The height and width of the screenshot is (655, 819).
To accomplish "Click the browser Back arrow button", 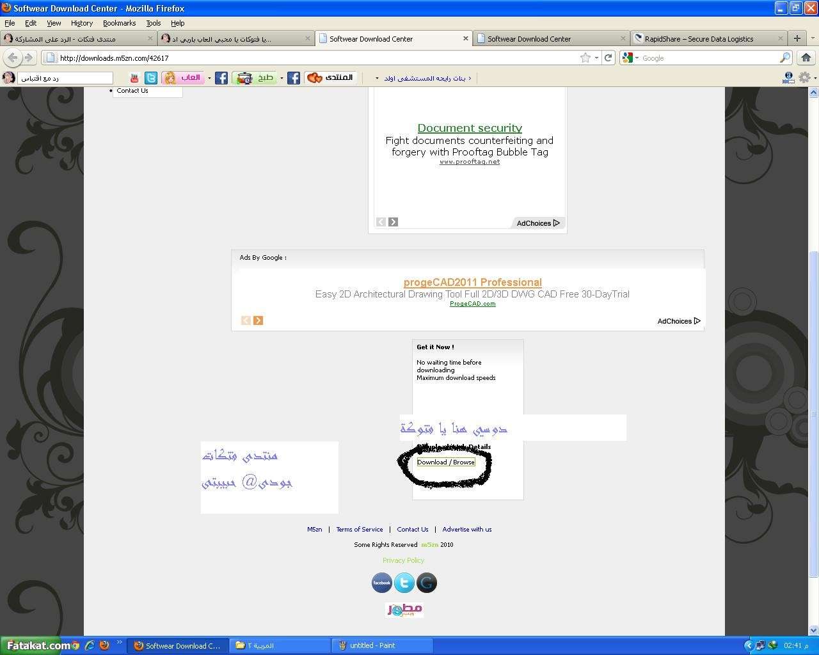I will (x=12, y=58).
